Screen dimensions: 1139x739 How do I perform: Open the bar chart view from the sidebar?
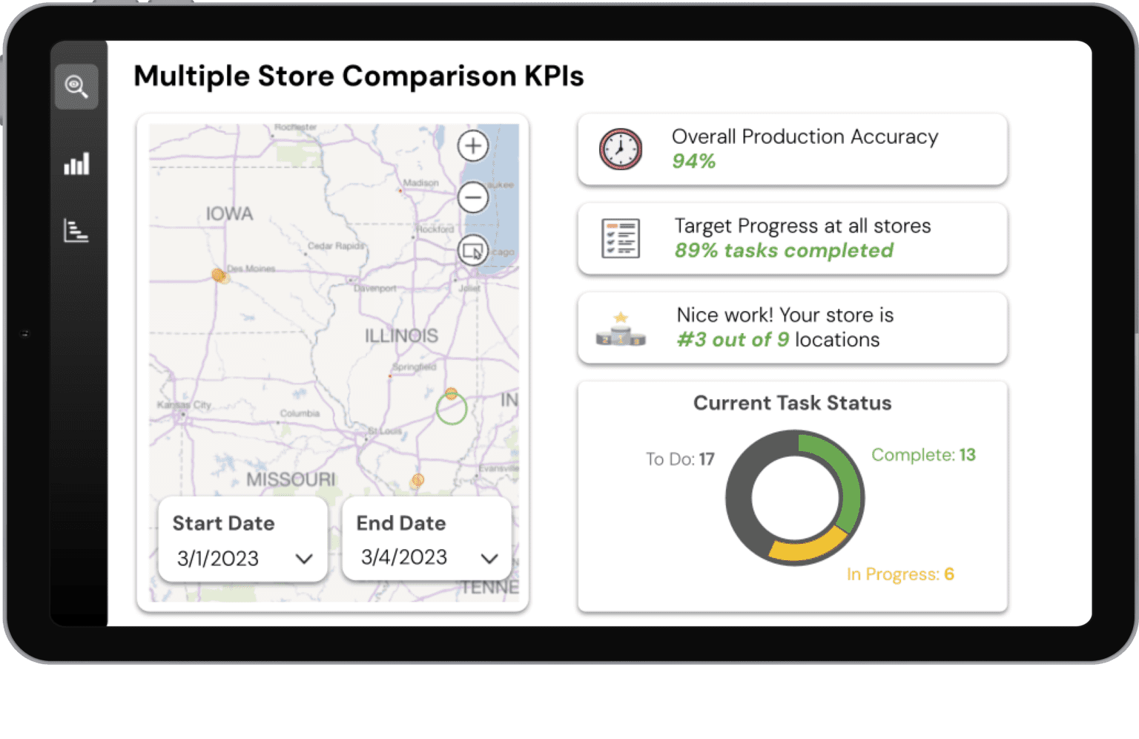77,165
